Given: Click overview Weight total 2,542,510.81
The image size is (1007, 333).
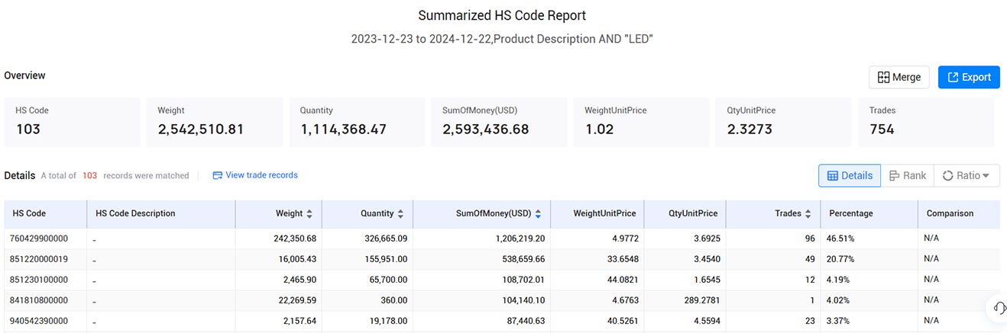Looking at the screenshot, I should tap(201, 130).
